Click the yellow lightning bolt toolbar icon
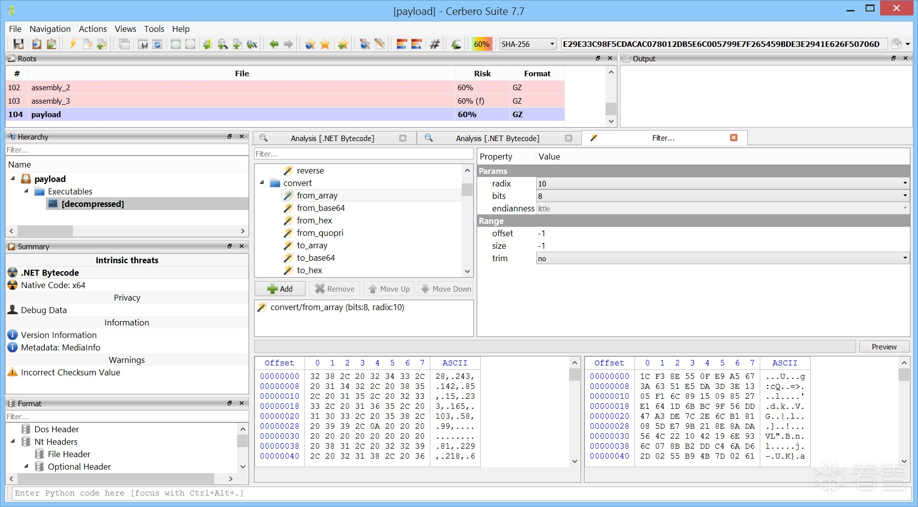Viewport: 918px width, 507px height. click(x=73, y=44)
